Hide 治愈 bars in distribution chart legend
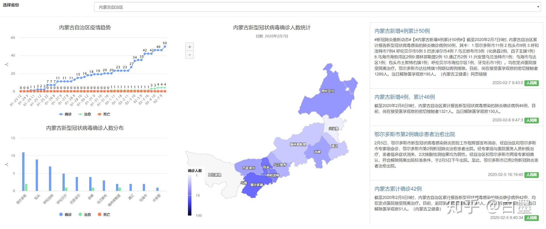Screen dimensions: 546x229 pos(85,215)
